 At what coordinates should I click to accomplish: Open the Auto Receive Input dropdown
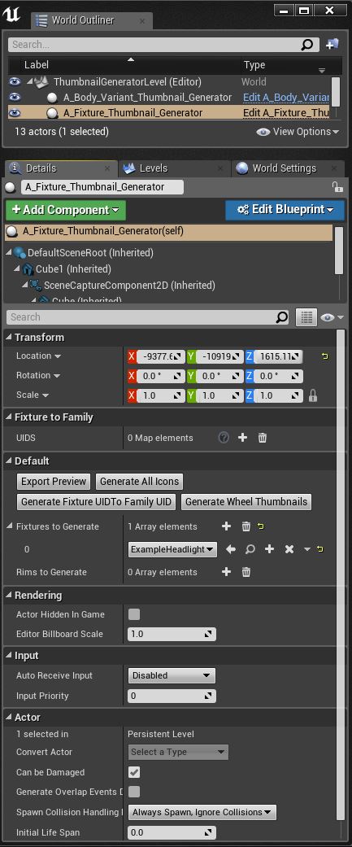(172, 675)
